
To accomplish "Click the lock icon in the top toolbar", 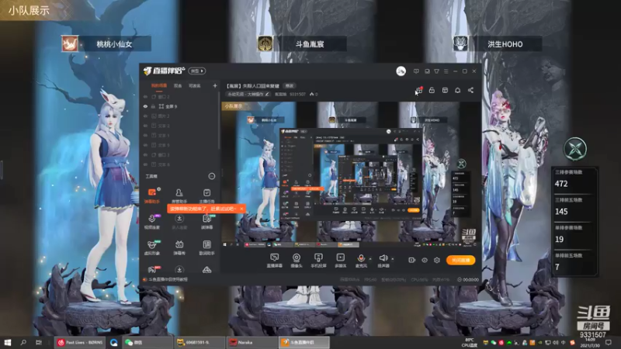I will (x=432, y=90).
